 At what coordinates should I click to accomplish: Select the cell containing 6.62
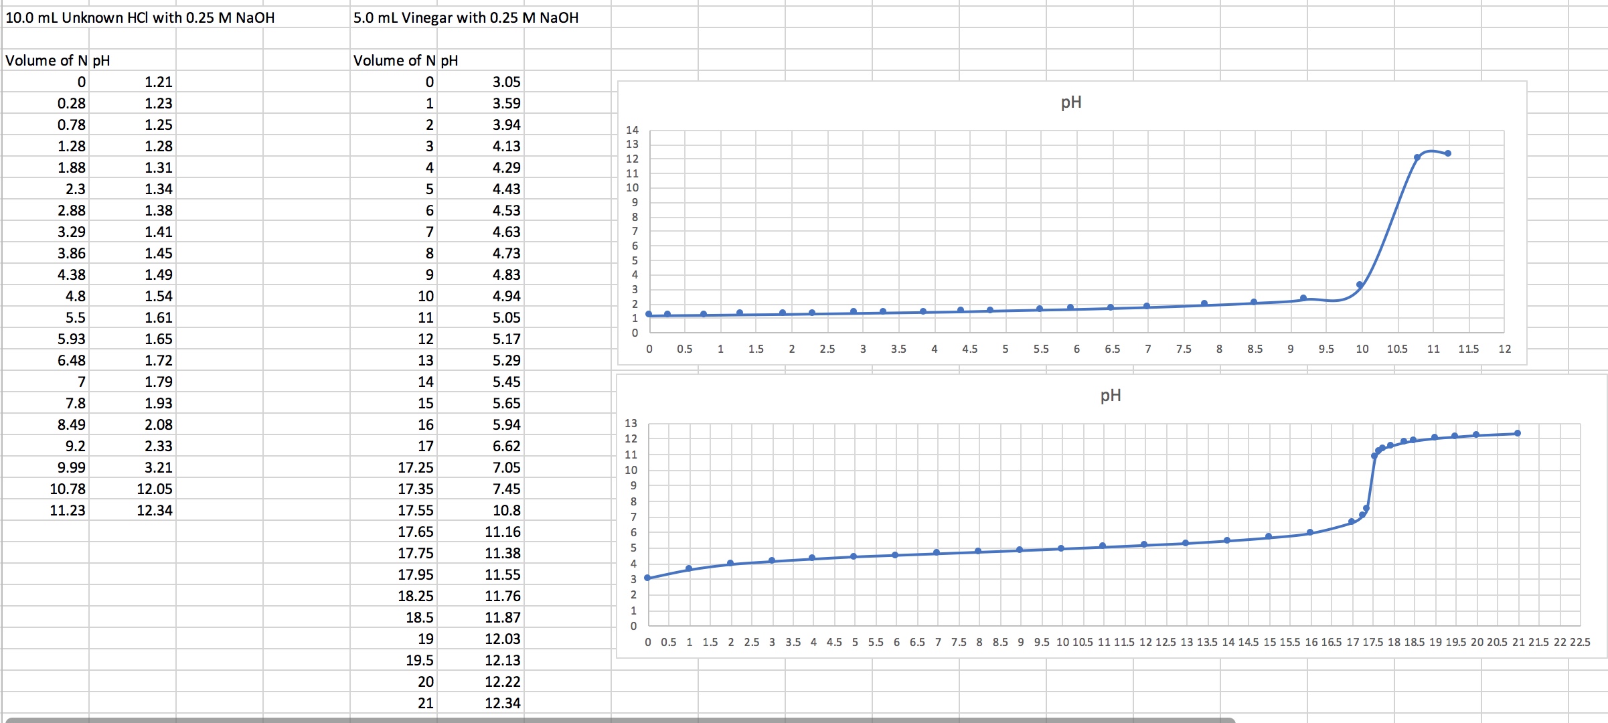coord(505,446)
